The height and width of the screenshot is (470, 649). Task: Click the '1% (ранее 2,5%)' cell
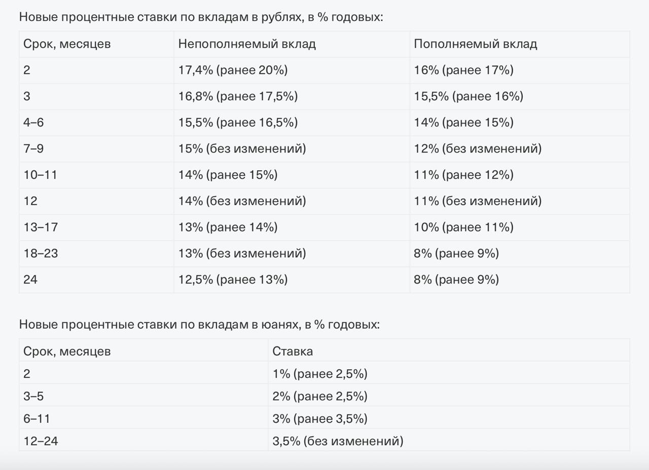320,374
